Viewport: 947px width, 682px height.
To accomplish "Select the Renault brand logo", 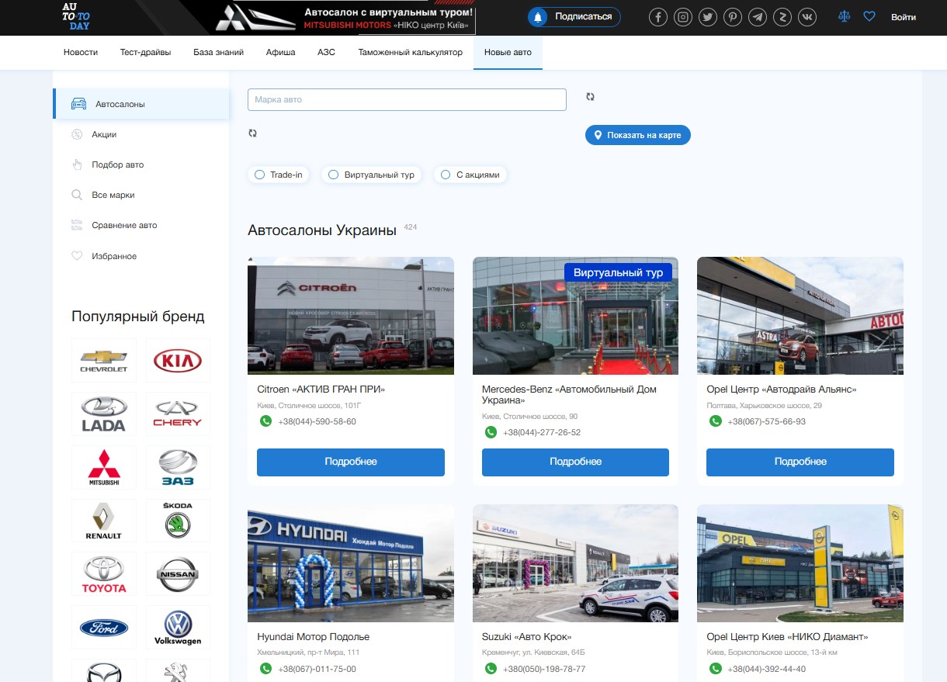I will click(104, 521).
